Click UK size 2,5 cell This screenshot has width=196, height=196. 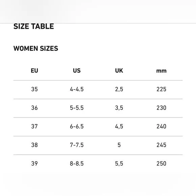point(119,89)
